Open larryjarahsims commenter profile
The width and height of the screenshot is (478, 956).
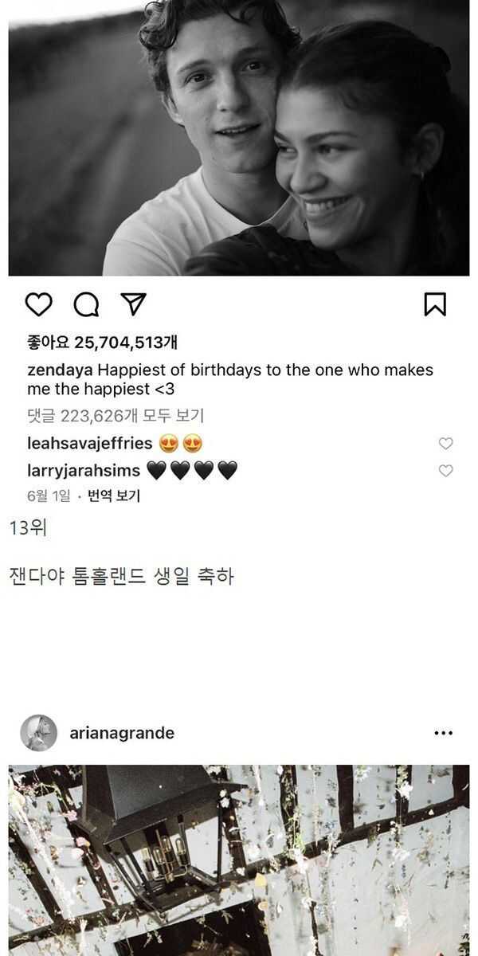coord(84,470)
